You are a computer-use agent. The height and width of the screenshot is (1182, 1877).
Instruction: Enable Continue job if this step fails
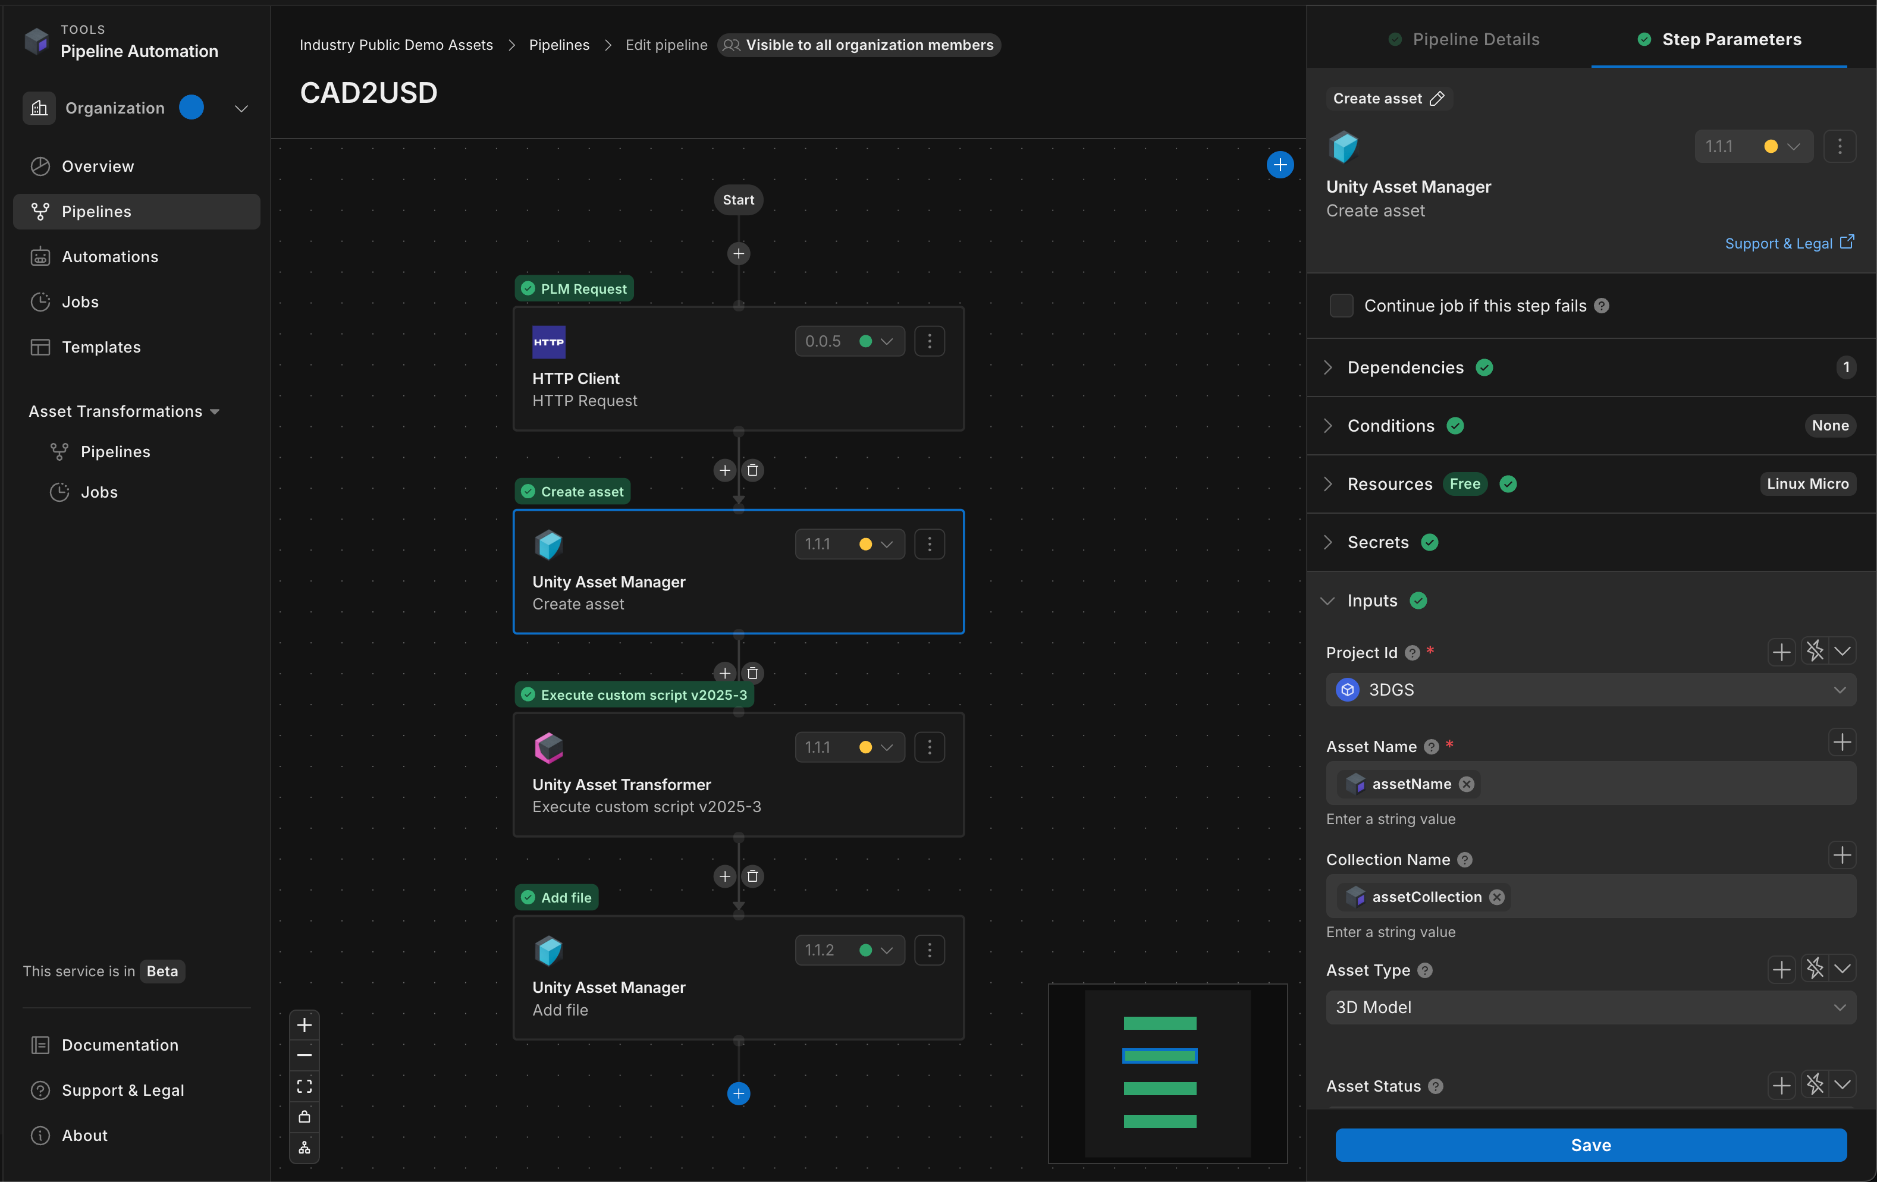point(1342,306)
